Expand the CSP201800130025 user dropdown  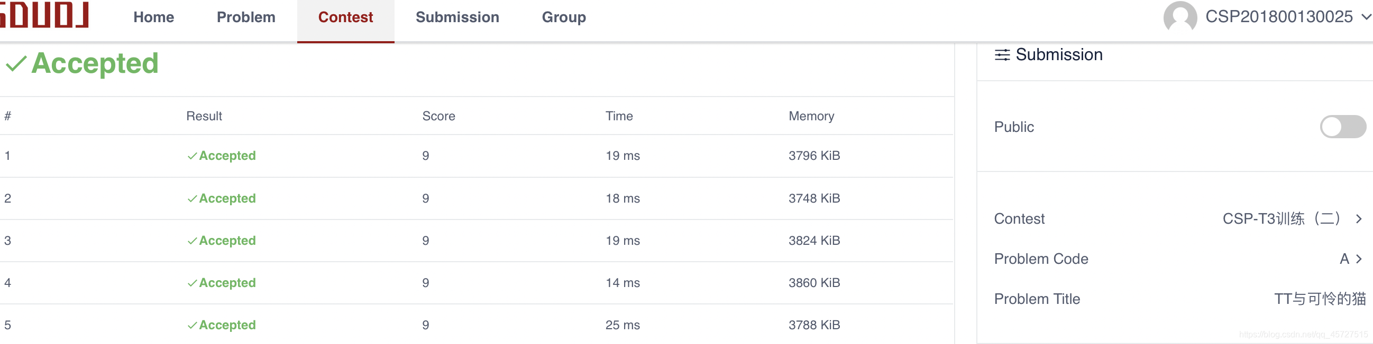pos(1366,17)
